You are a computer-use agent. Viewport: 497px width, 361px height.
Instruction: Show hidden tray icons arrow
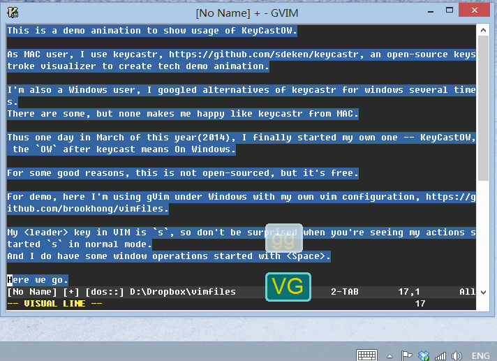[390, 356]
